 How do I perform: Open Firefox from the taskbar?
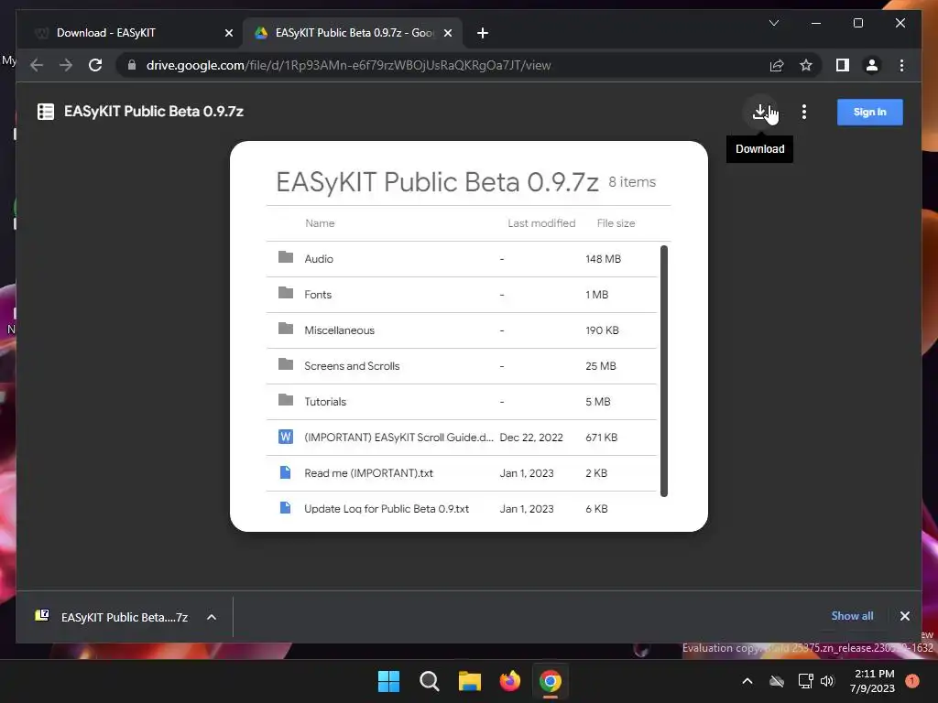[509, 681]
